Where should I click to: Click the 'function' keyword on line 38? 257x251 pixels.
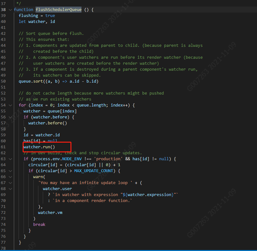[24, 10]
